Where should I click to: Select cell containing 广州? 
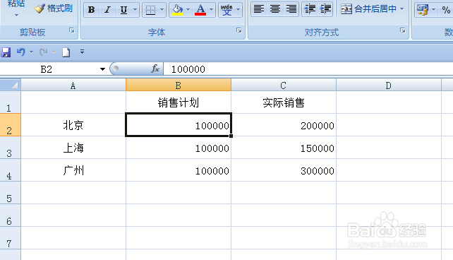point(73,170)
